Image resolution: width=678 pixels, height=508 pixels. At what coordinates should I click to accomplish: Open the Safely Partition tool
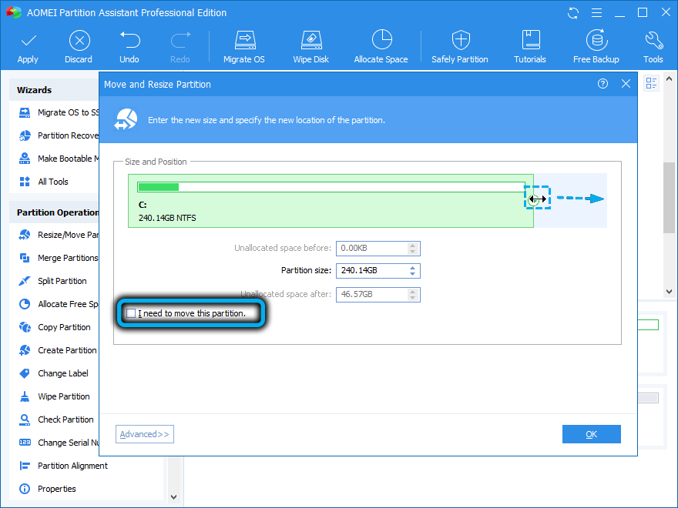(x=460, y=41)
